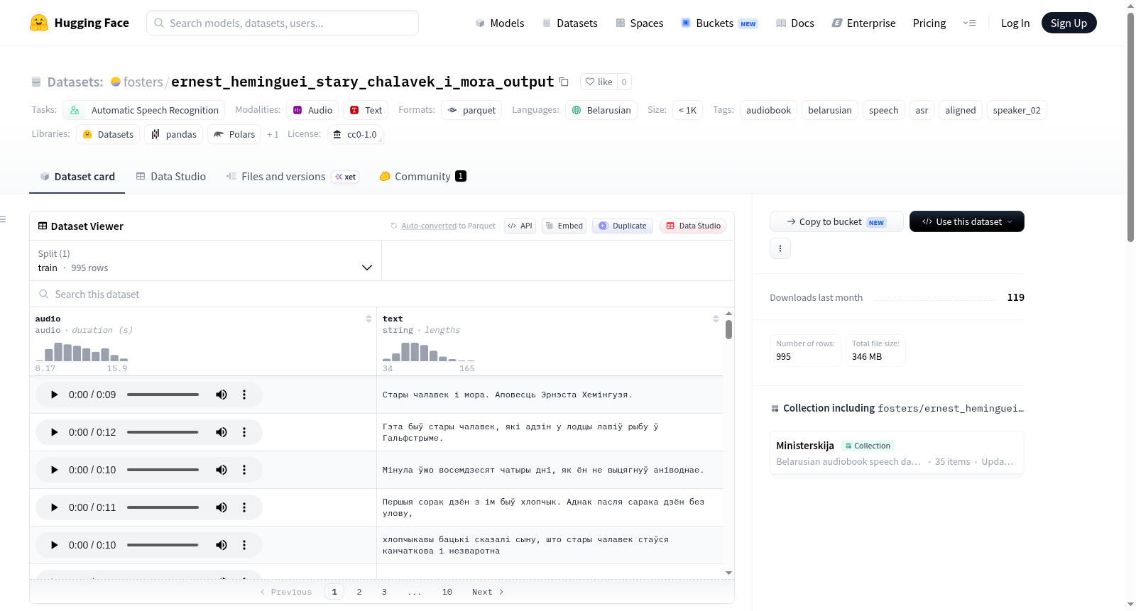Click the audiobook tag
Image resolution: width=1136 pixels, height=611 pixels.
768,110
